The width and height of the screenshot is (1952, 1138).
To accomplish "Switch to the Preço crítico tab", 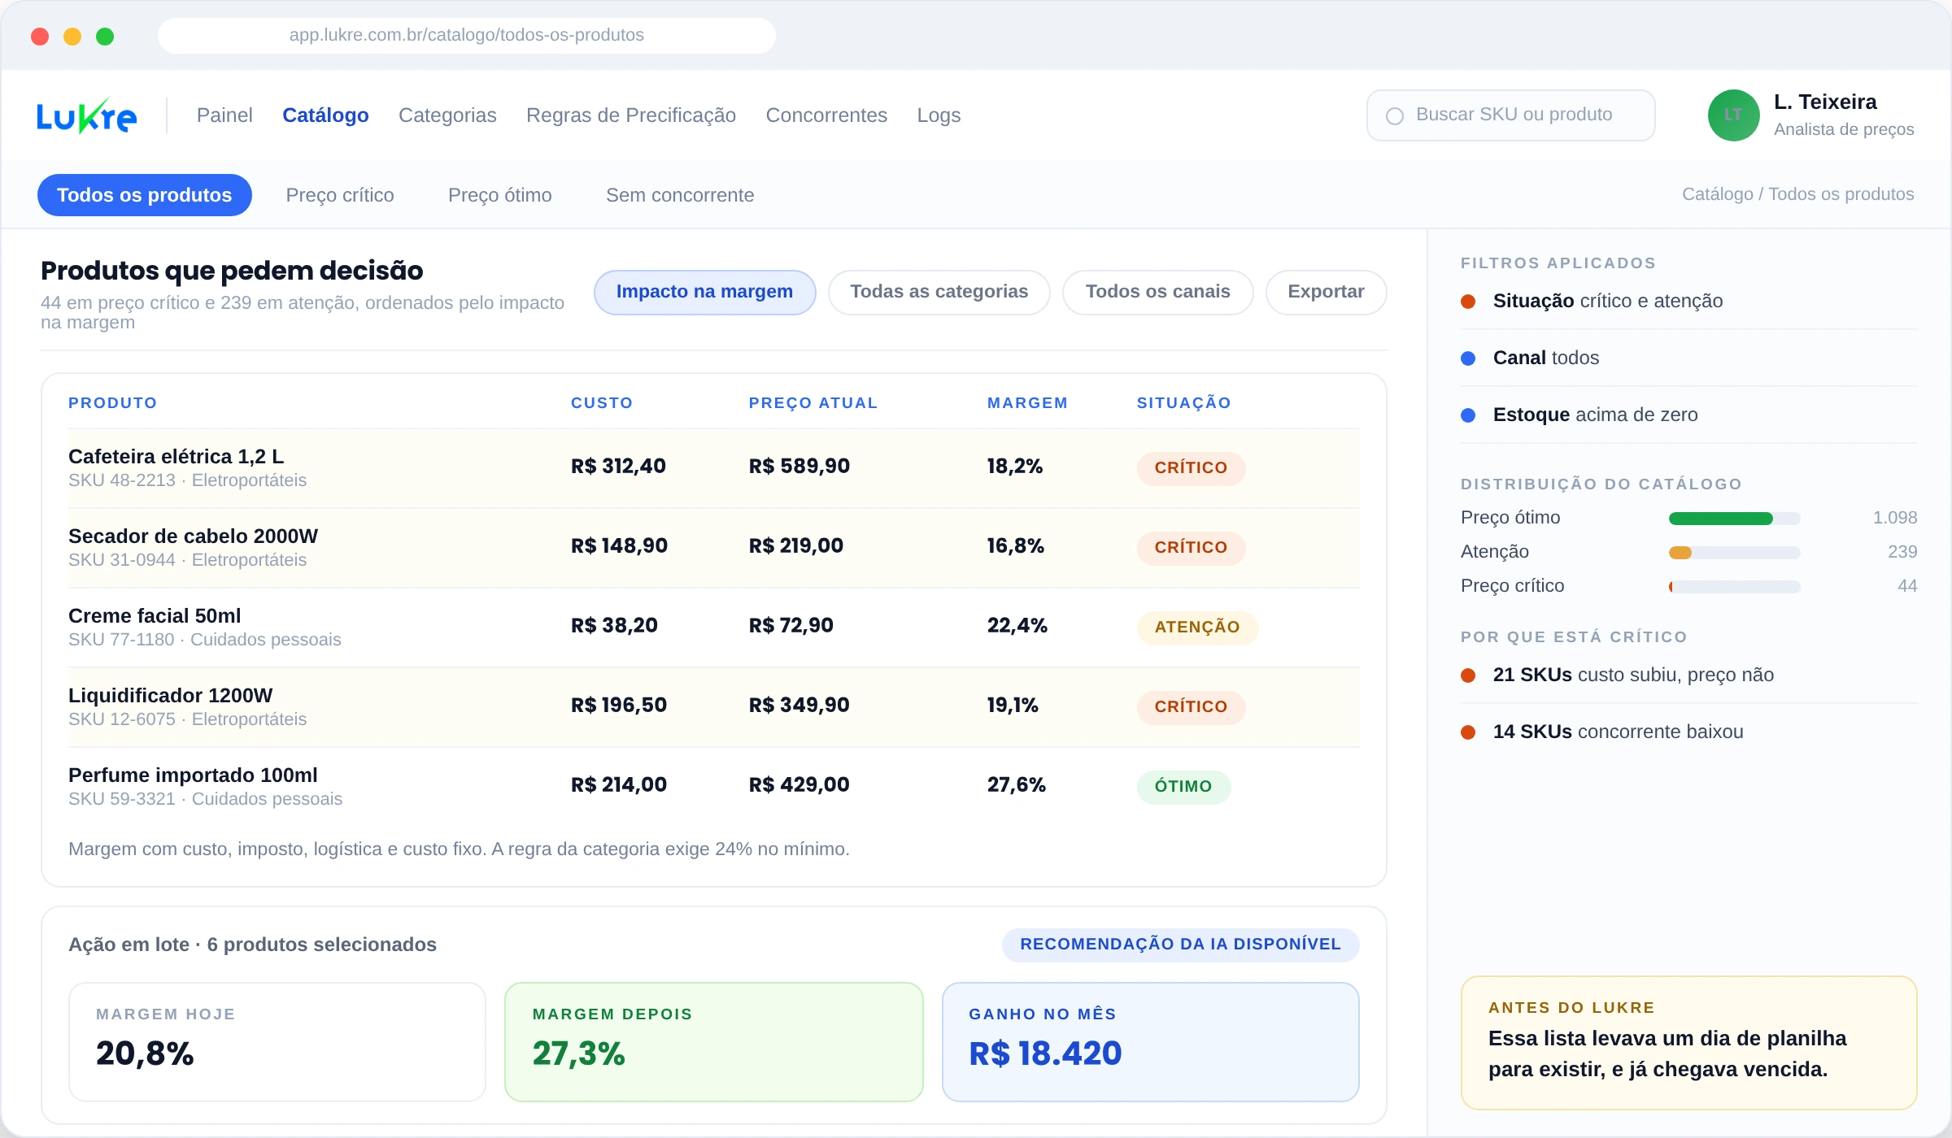I will (340, 195).
